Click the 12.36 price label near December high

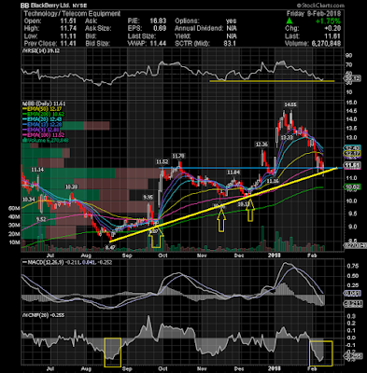point(261,145)
